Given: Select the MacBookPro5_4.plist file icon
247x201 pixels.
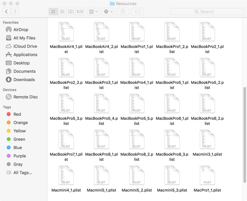Looking at the screenshot, I should (101, 104).
